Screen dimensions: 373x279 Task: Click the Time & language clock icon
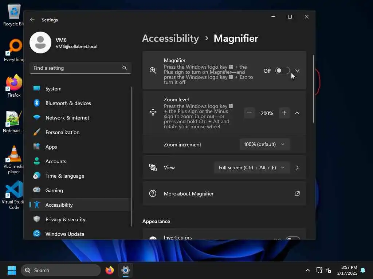(37, 176)
